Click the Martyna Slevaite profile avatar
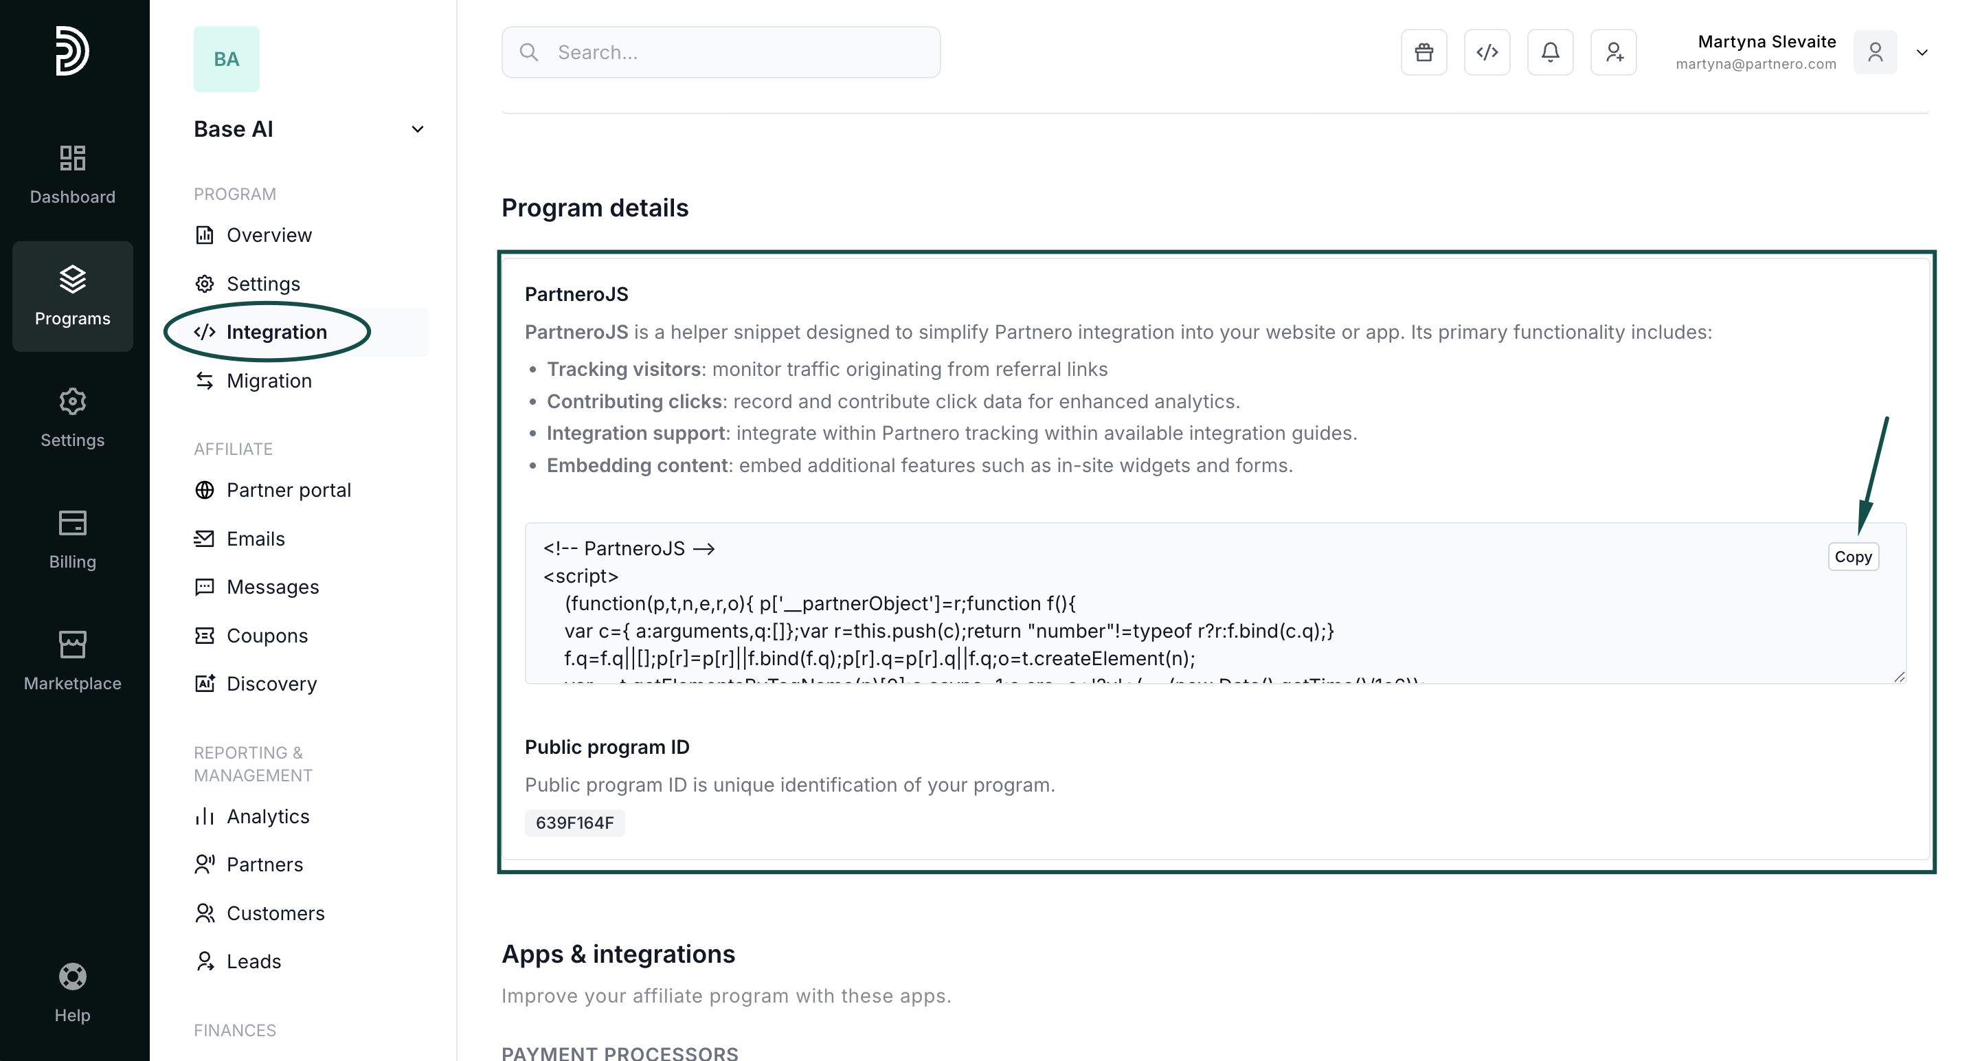Image resolution: width=1969 pixels, height=1061 pixels. point(1875,52)
